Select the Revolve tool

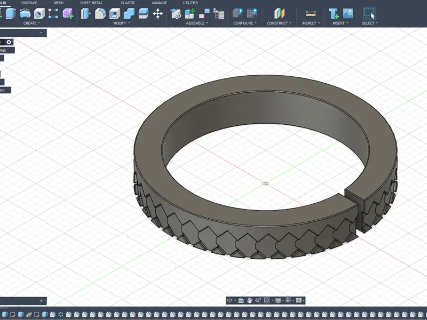pos(25,13)
